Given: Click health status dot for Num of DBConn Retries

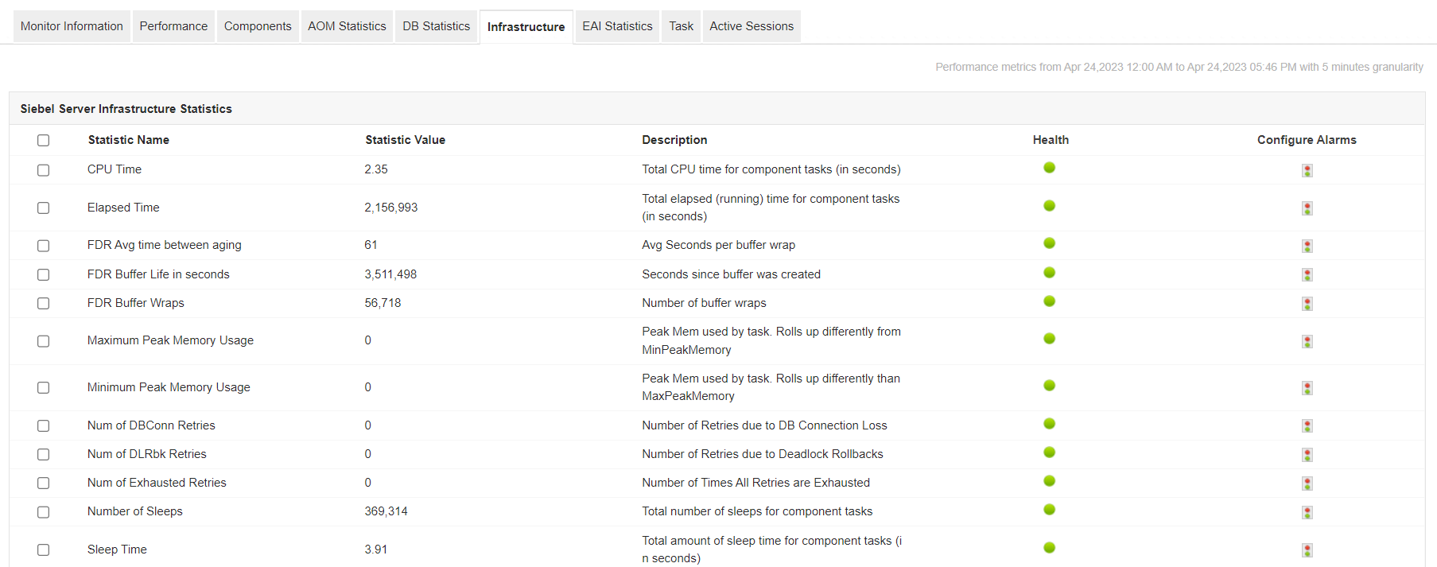Looking at the screenshot, I should pyautogui.click(x=1049, y=424).
